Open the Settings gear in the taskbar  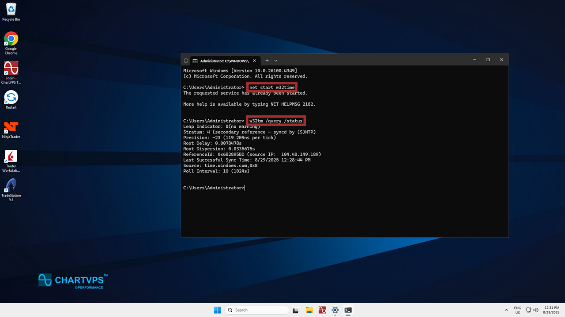click(335, 310)
